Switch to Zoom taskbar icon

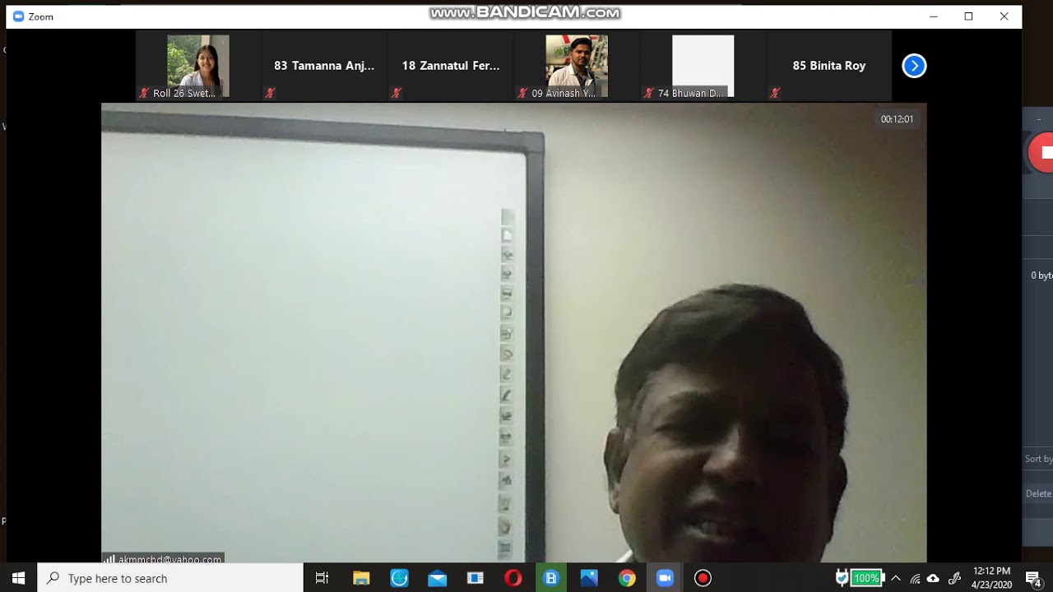(x=665, y=578)
